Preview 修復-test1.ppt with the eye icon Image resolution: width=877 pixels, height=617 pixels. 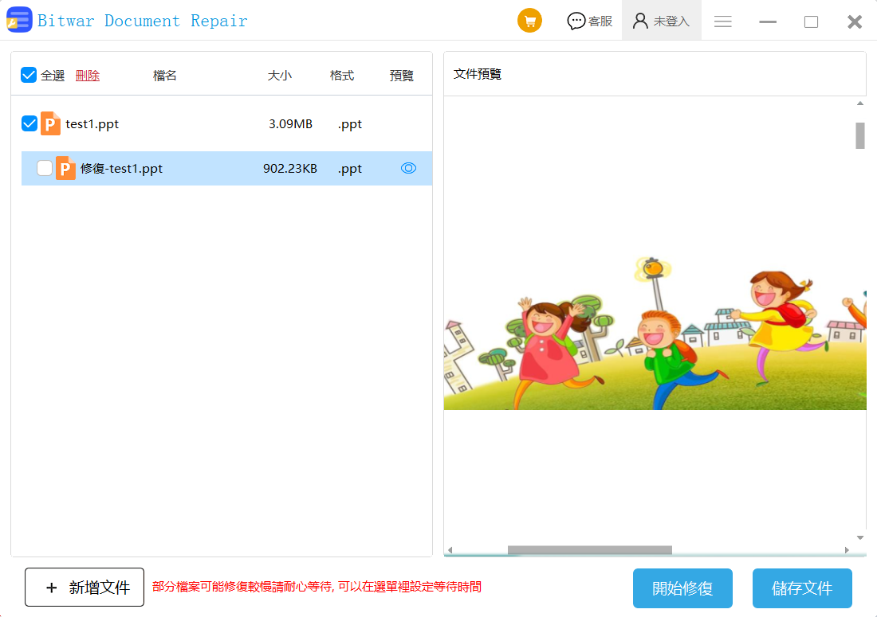(x=409, y=168)
